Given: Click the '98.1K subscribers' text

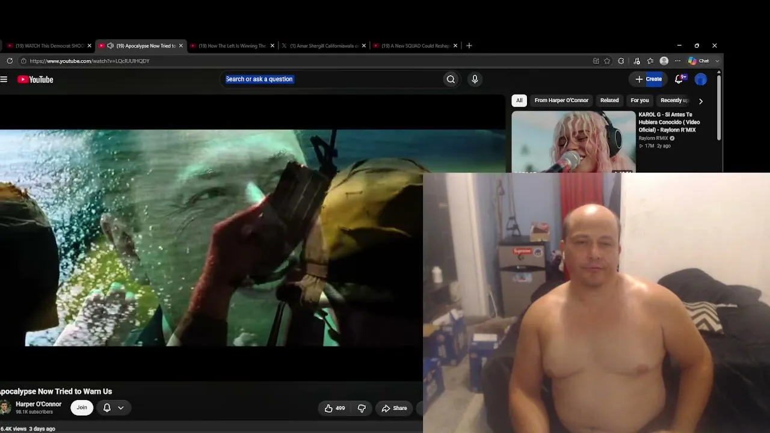Looking at the screenshot, I should click(x=34, y=412).
